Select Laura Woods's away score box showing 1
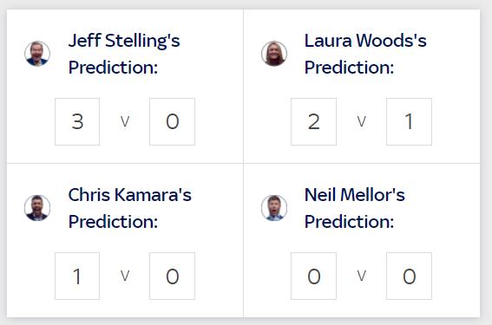The width and height of the screenshot is (492, 325). 409,121
